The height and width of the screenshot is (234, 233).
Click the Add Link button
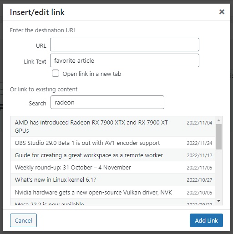[x=206, y=220]
